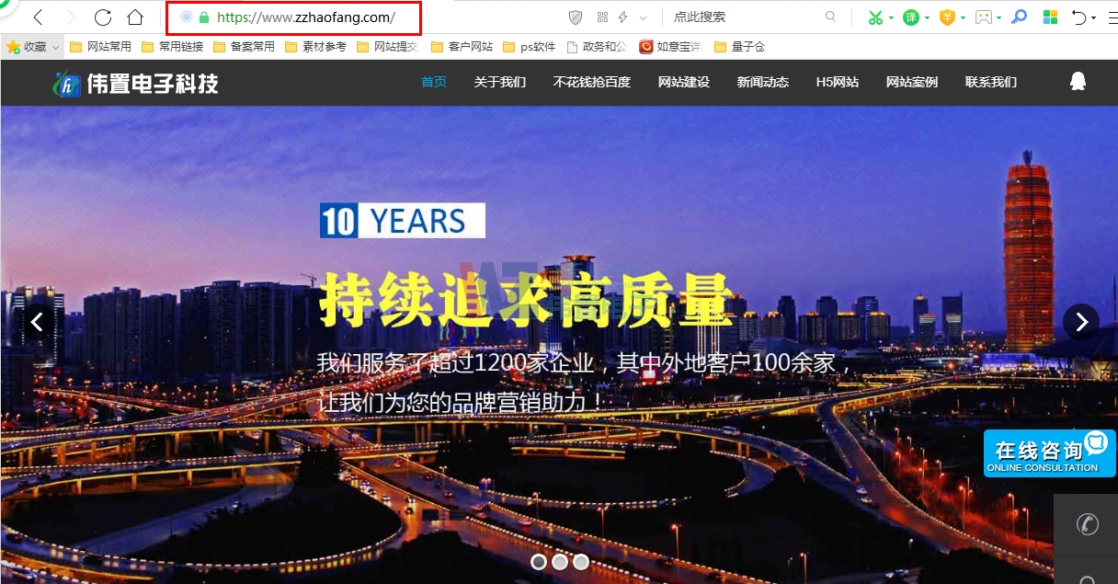1118x584 pixels.
Task: Click the lightning speed mode icon
Action: click(621, 17)
